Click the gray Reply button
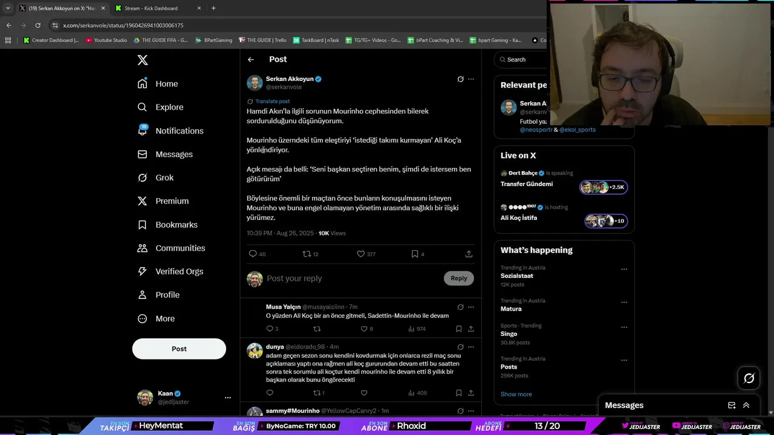The image size is (774, 435). click(x=459, y=279)
